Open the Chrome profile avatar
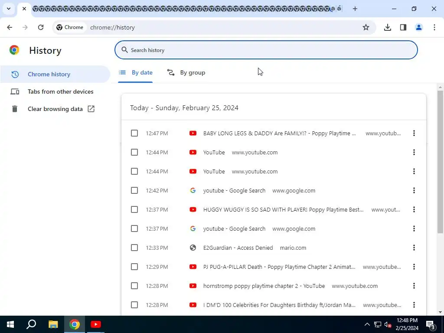444x333 pixels. pos(419,27)
